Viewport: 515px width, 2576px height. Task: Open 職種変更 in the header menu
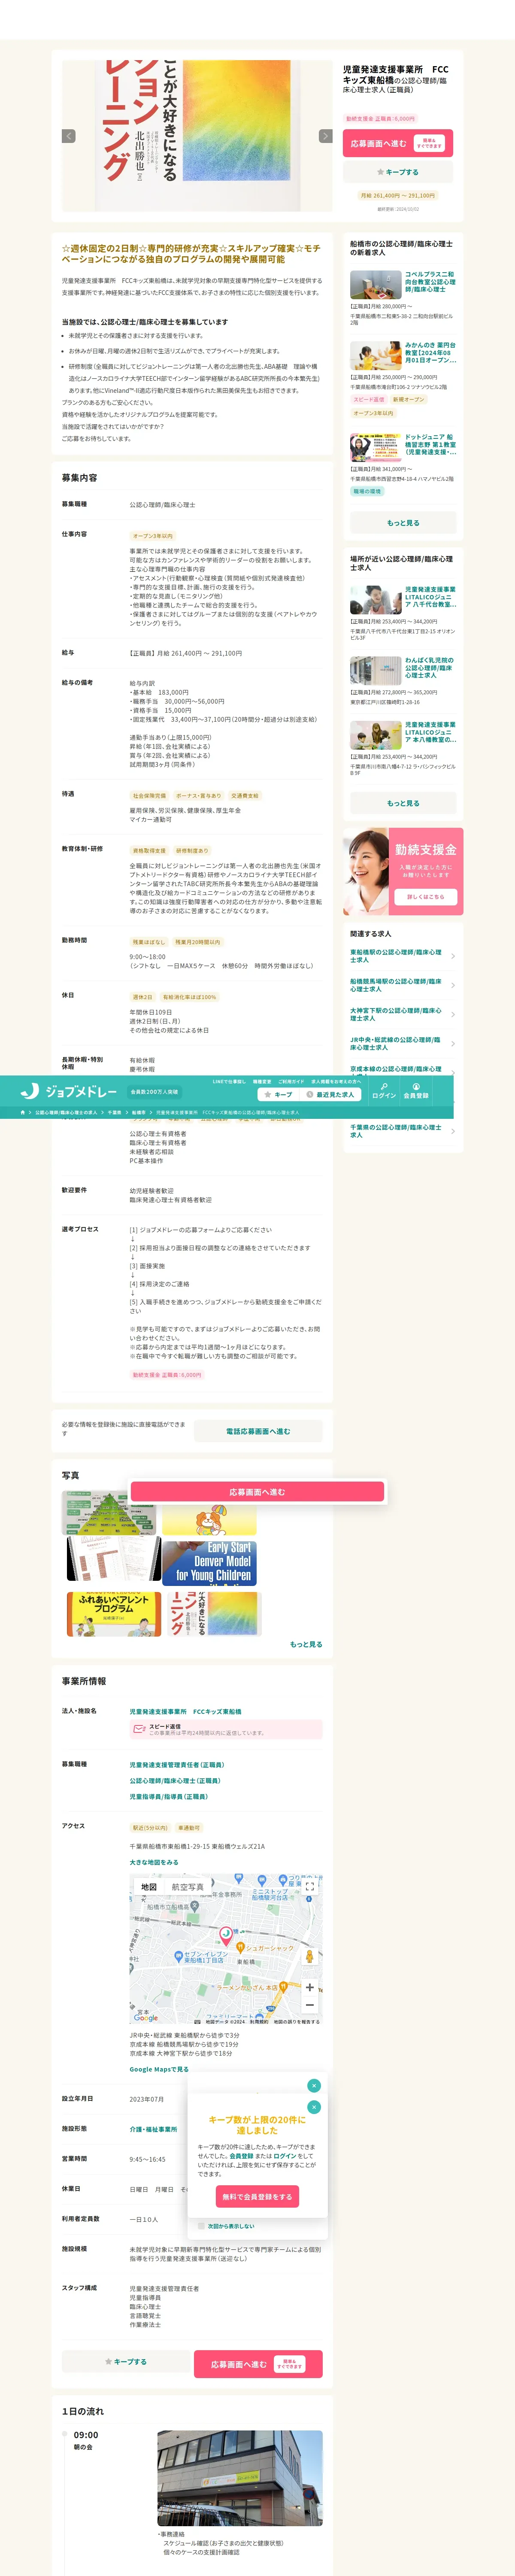(262, 1081)
